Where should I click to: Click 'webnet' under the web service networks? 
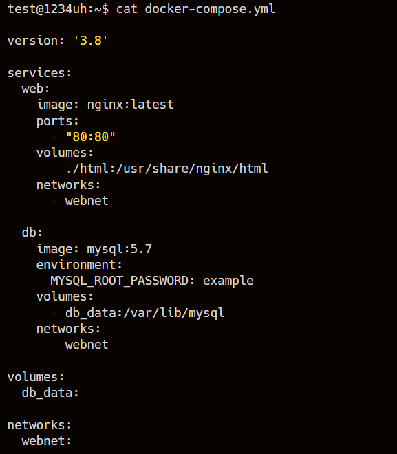click(87, 201)
